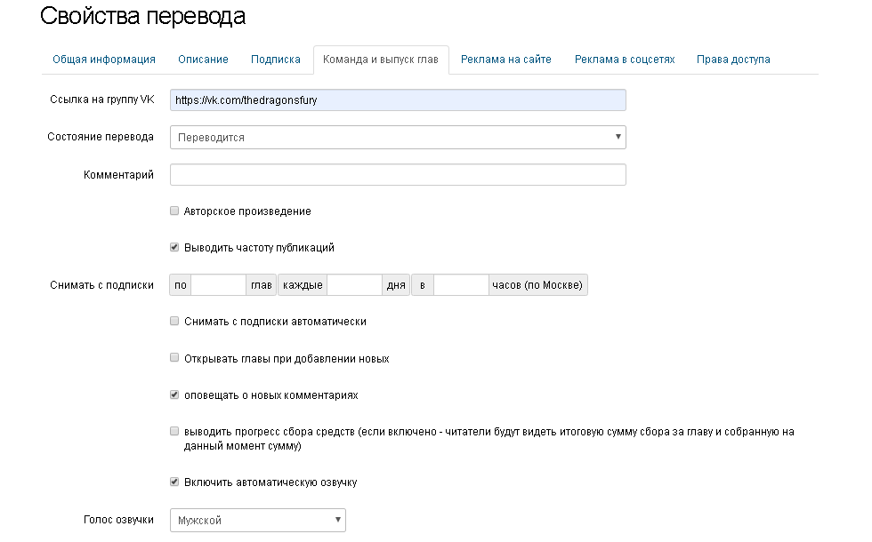Viewport: 872px width, 542px height.
Task: Enable the Авторское произведение checkbox
Action: [174, 211]
